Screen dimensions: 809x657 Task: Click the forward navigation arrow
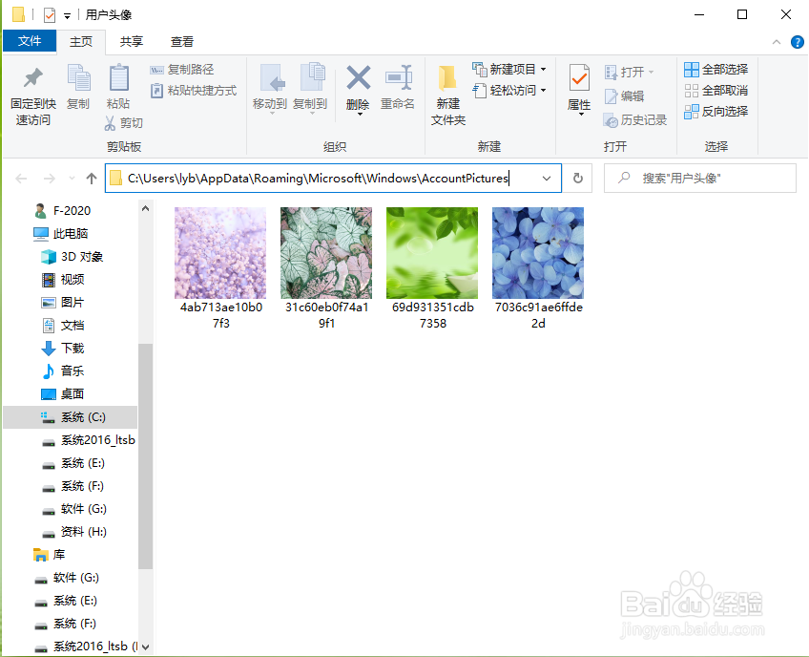coord(49,179)
